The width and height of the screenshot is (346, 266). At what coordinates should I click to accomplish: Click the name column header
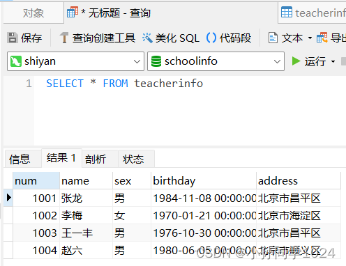(86, 181)
